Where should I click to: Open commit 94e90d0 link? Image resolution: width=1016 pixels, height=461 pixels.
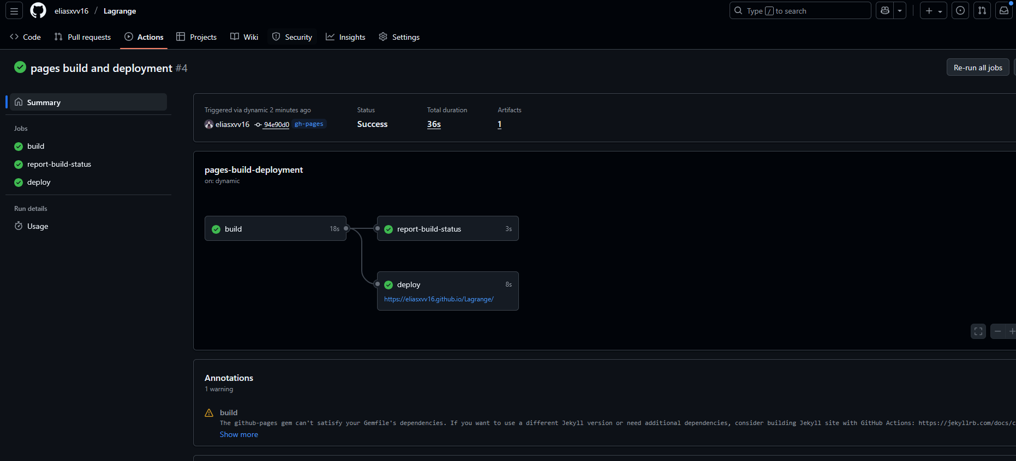[276, 125]
